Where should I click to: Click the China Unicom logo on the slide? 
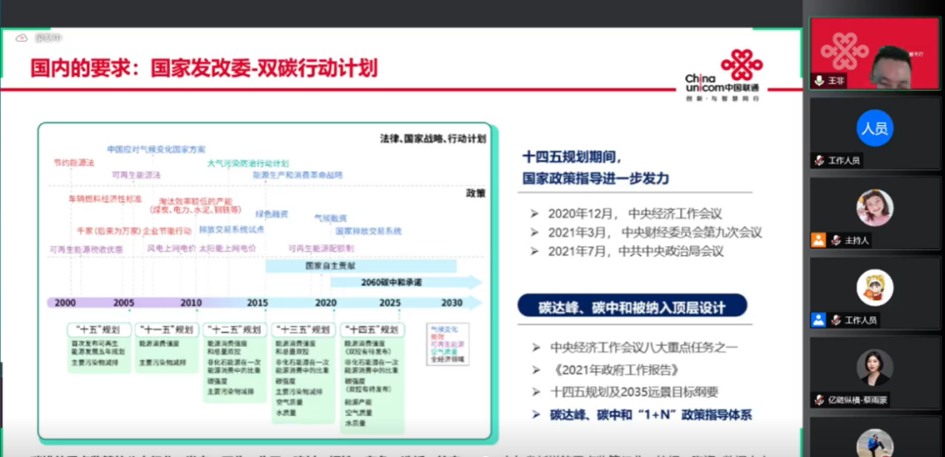click(723, 73)
